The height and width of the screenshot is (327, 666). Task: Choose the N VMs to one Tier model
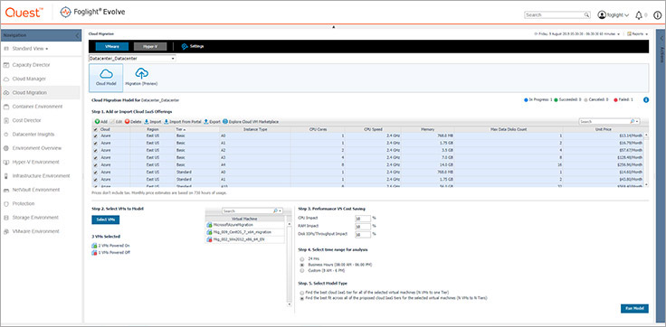point(302,292)
